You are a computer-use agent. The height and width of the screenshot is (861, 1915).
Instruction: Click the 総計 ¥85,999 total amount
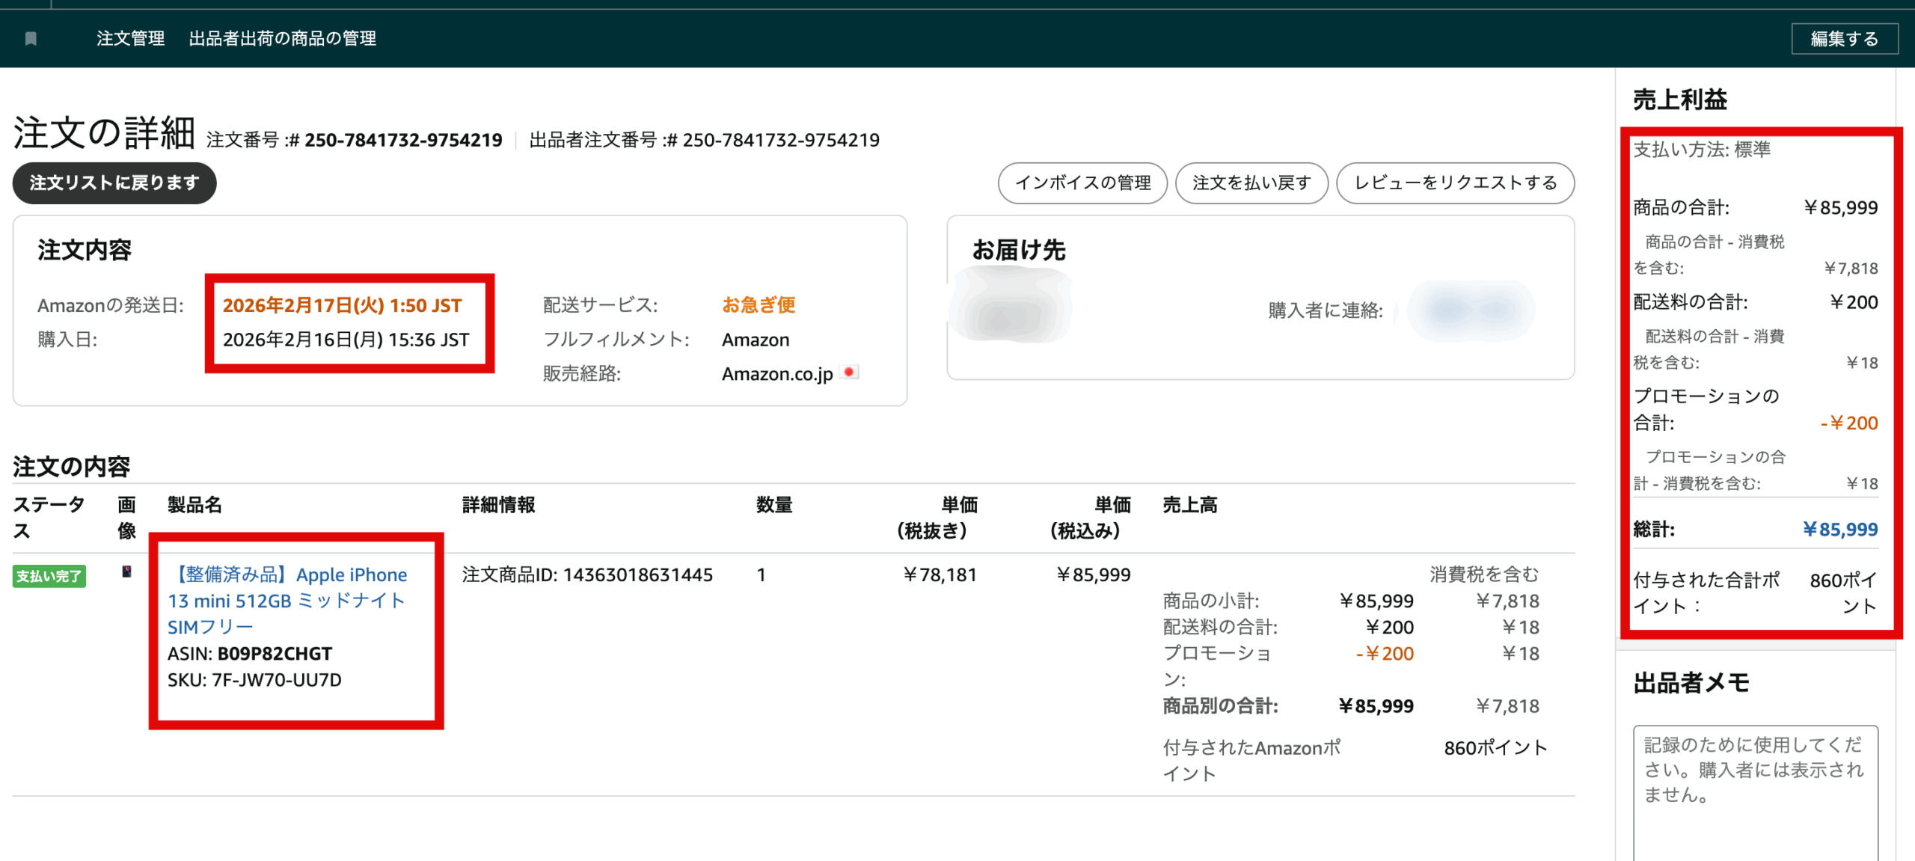coord(1839,530)
